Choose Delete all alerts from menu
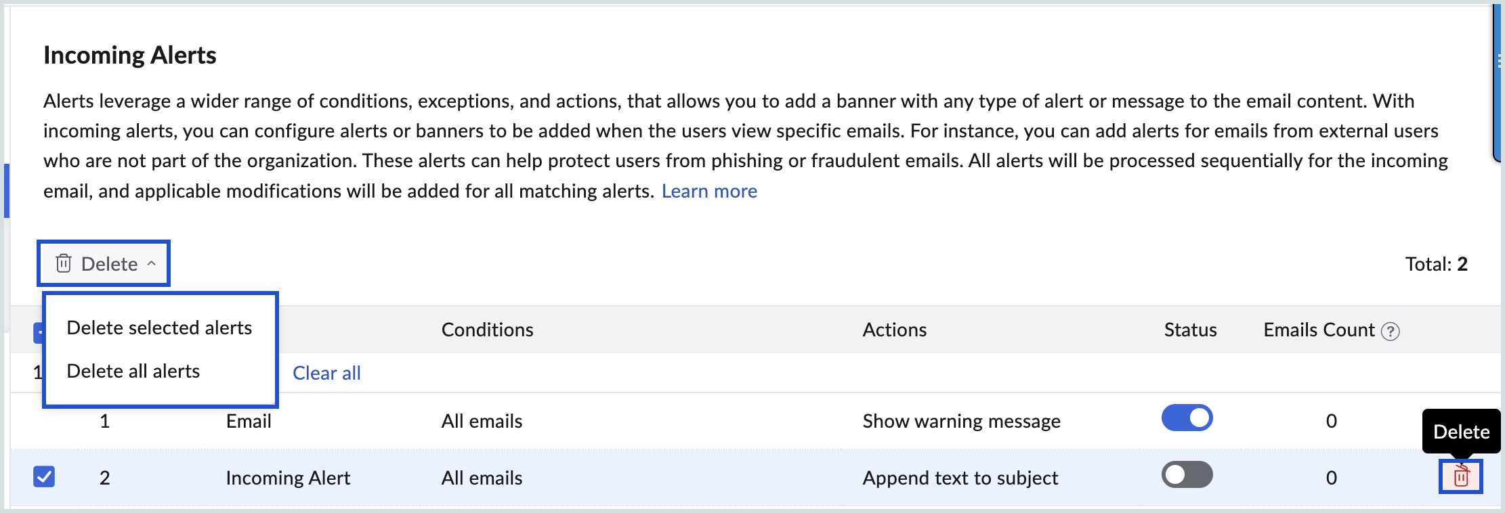This screenshot has width=1505, height=513. pyautogui.click(x=133, y=372)
